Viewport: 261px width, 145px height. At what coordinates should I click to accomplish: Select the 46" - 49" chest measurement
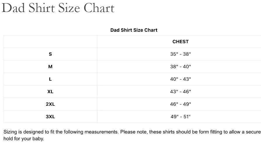[x=181, y=104]
